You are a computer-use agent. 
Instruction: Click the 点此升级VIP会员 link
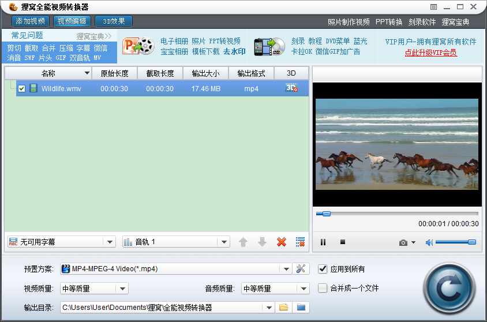(x=430, y=53)
